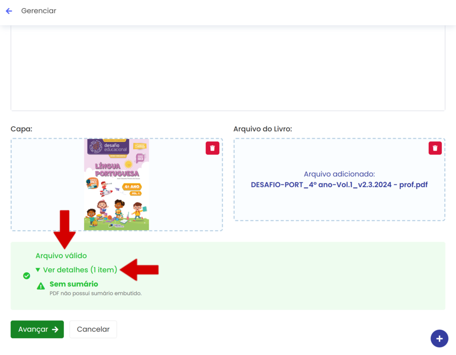This screenshot has width=456, height=355.
Task: Click the back arrow beside Gerenciar
Action: [x=9, y=11]
